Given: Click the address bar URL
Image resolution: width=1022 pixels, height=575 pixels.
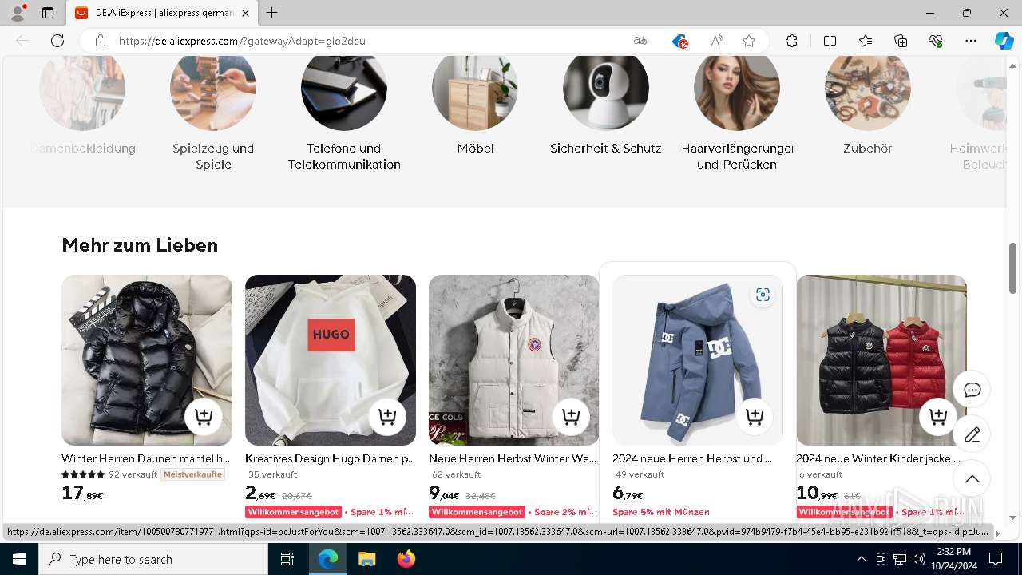Looking at the screenshot, I should (242, 41).
